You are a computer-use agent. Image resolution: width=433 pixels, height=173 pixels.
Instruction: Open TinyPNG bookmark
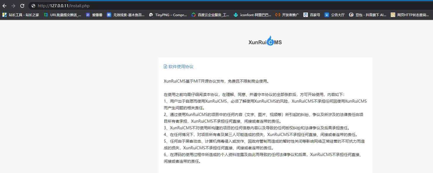(168, 15)
